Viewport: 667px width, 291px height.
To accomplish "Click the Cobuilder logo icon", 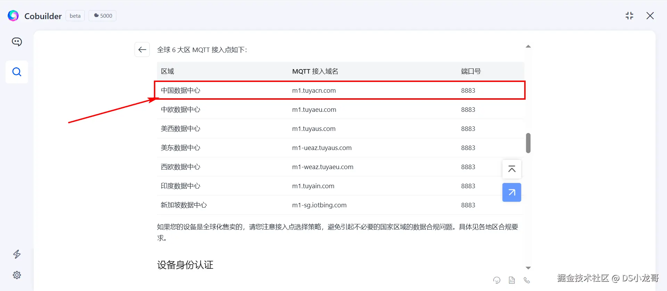I will point(13,16).
